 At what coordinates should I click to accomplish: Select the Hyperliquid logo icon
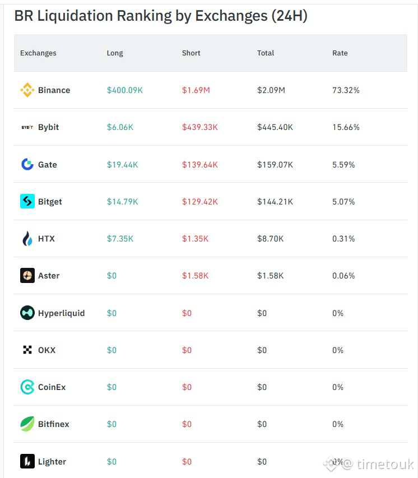(x=27, y=313)
